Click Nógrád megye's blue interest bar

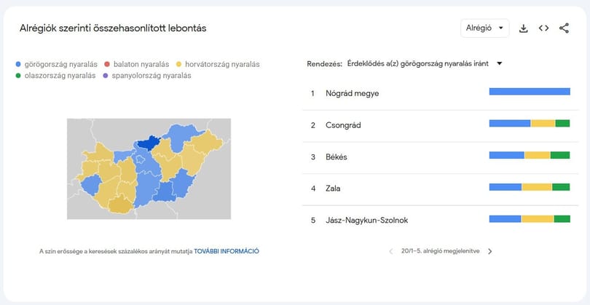(x=529, y=92)
